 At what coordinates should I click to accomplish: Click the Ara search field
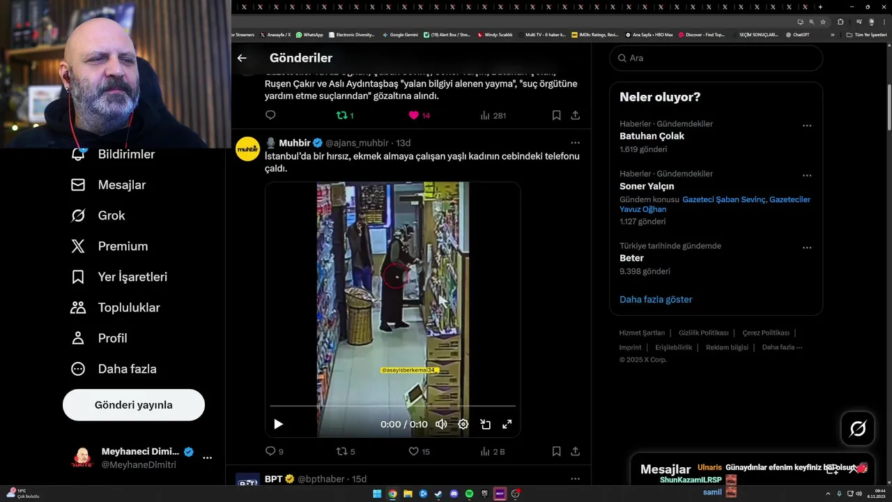(x=716, y=58)
